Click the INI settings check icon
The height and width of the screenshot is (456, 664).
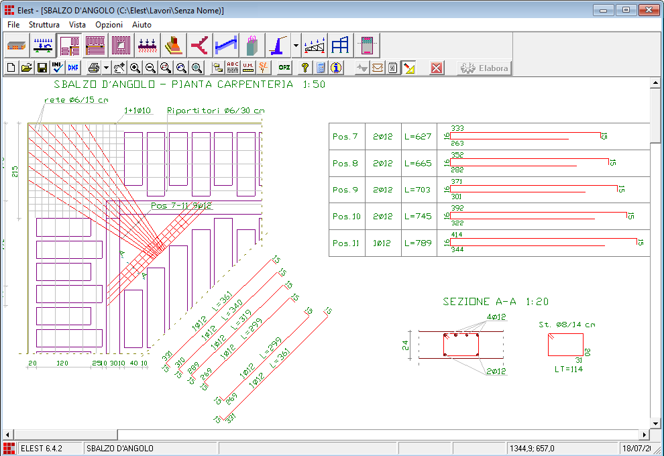(x=57, y=68)
